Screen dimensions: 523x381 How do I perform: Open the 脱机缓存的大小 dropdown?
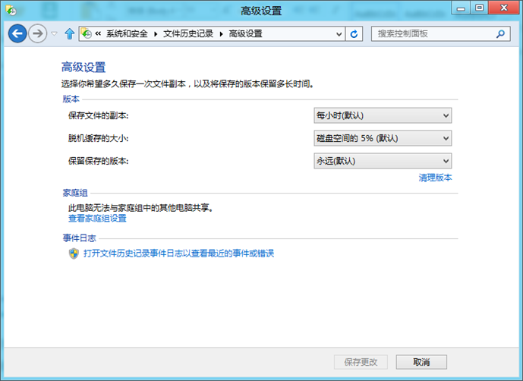(383, 138)
